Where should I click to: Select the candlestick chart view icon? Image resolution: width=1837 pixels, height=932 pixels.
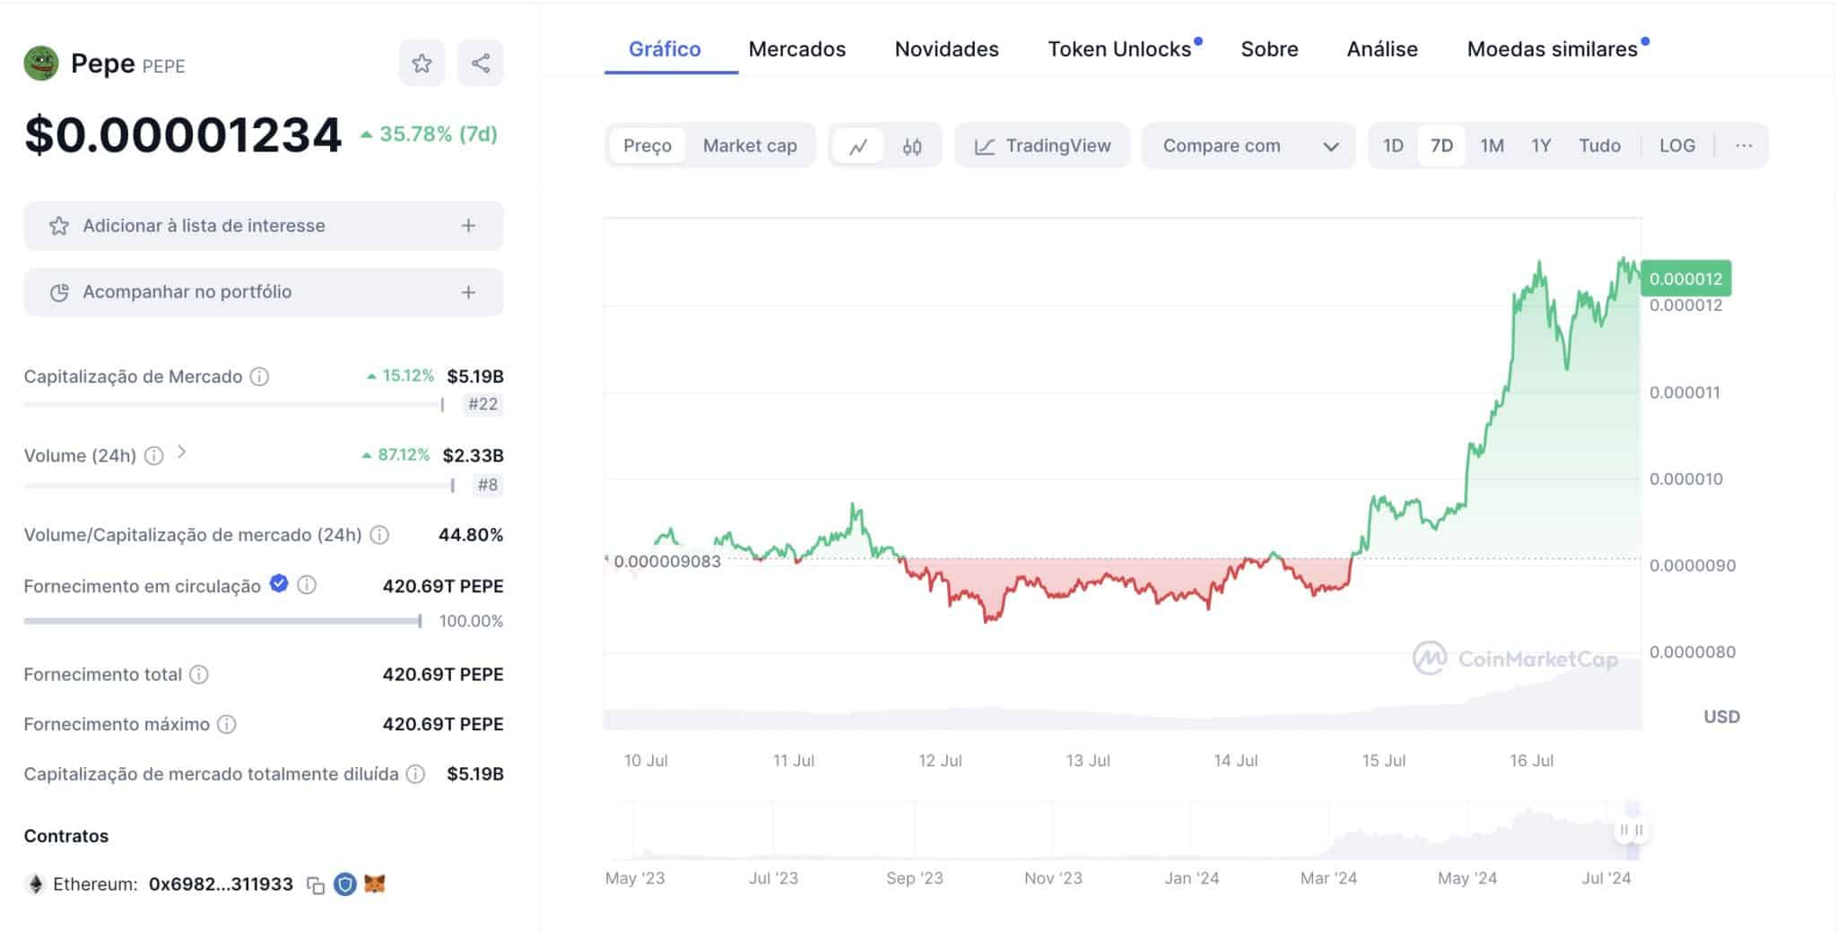(x=912, y=146)
